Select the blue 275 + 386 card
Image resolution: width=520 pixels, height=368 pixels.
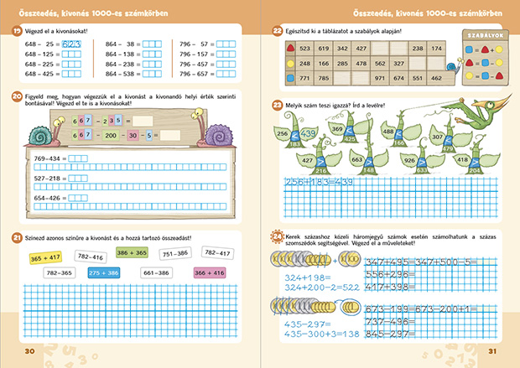(104, 272)
